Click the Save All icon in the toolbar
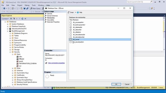Image resolution: width=166 pixels, height=93 pixels. tap(27, 9)
